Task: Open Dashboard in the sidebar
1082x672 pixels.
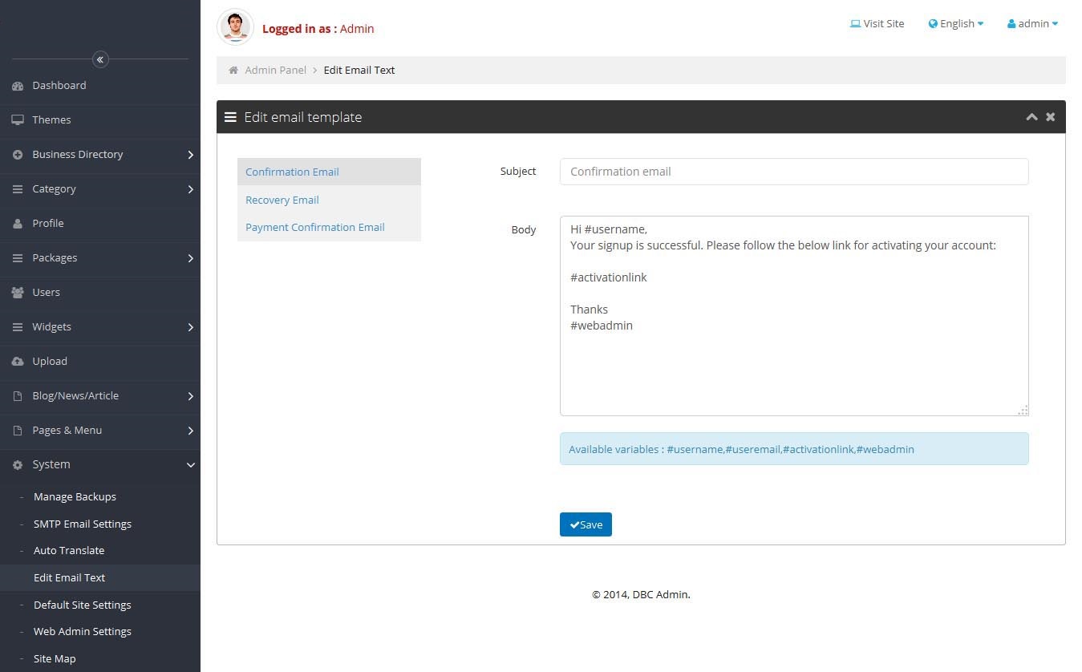Action: pyautogui.click(x=100, y=86)
